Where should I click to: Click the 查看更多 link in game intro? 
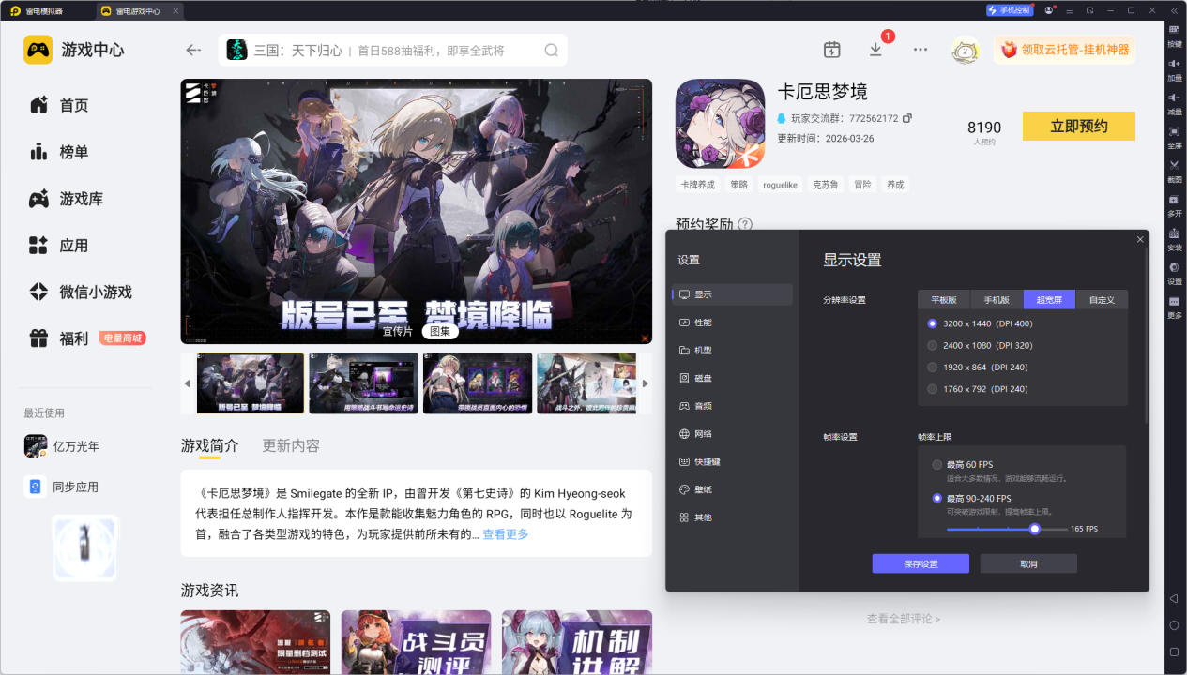pyautogui.click(x=506, y=534)
